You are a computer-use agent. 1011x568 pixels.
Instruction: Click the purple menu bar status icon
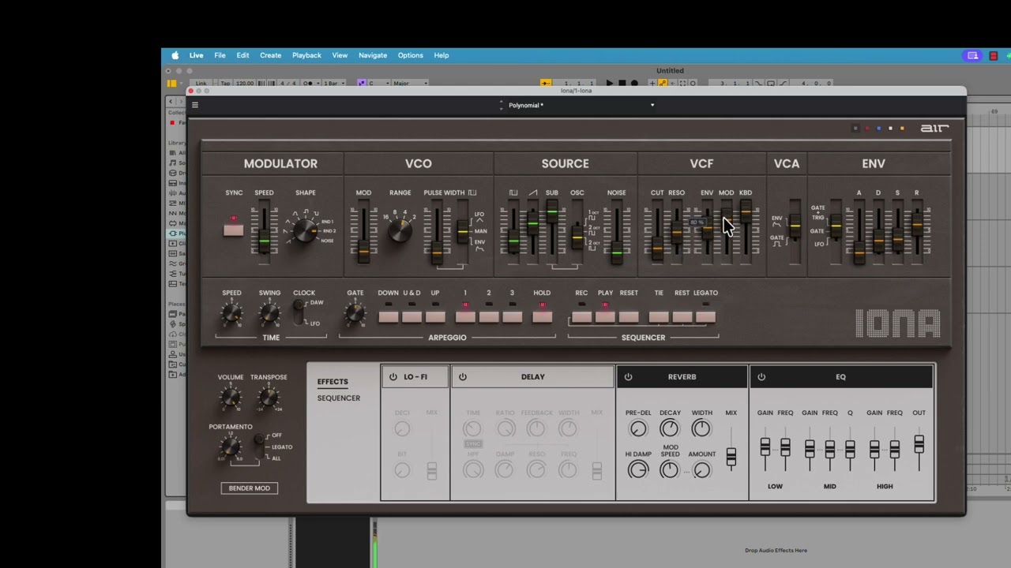(x=972, y=55)
